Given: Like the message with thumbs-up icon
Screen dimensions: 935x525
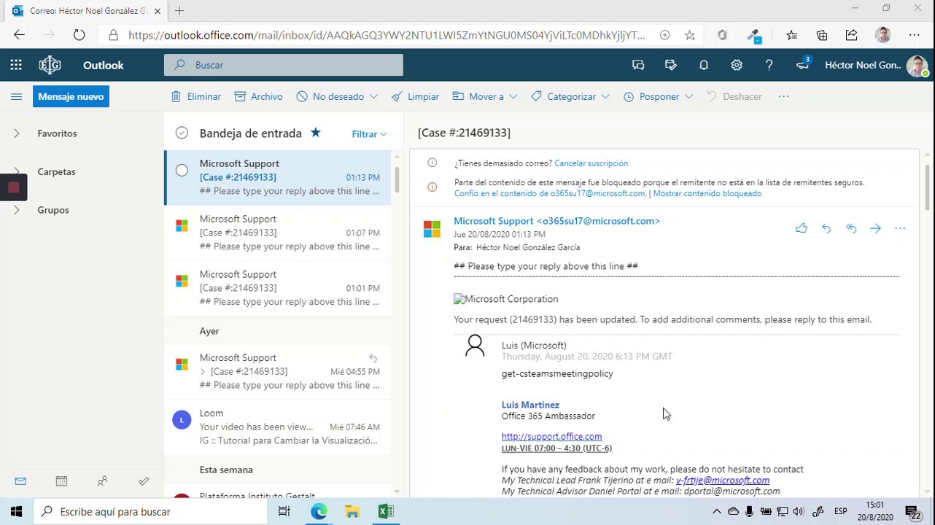Looking at the screenshot, I should pyautogui.click(x=802, y=228).
